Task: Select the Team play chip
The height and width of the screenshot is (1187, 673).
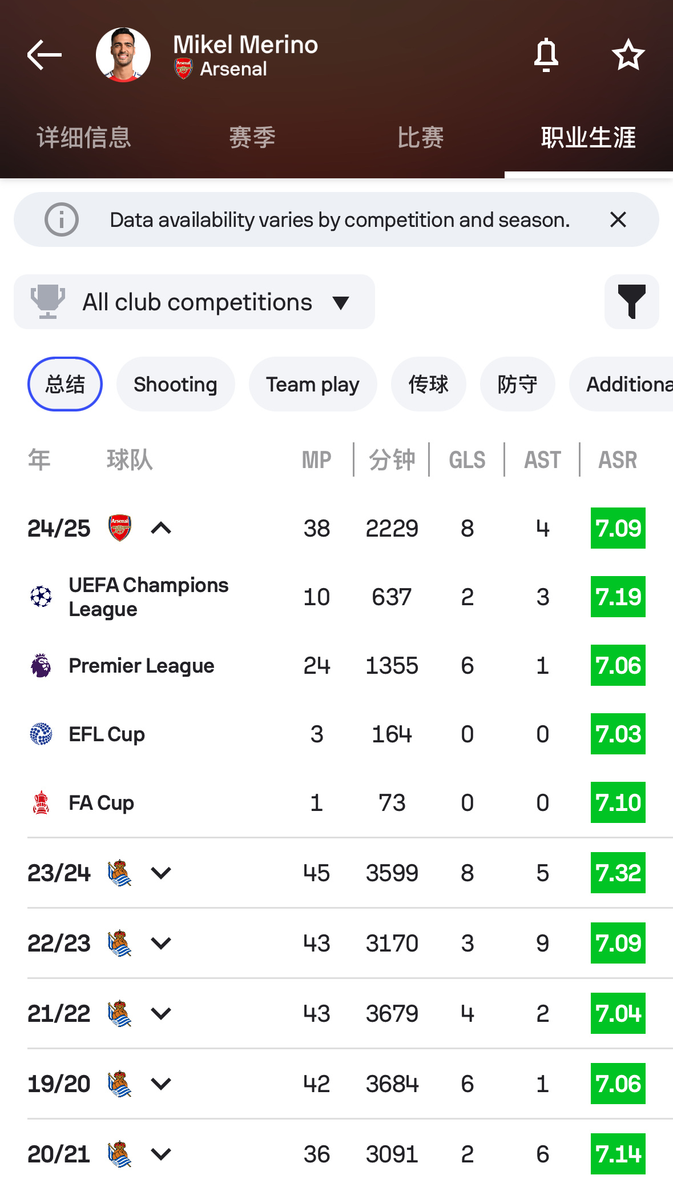Action: pos(313,384)
